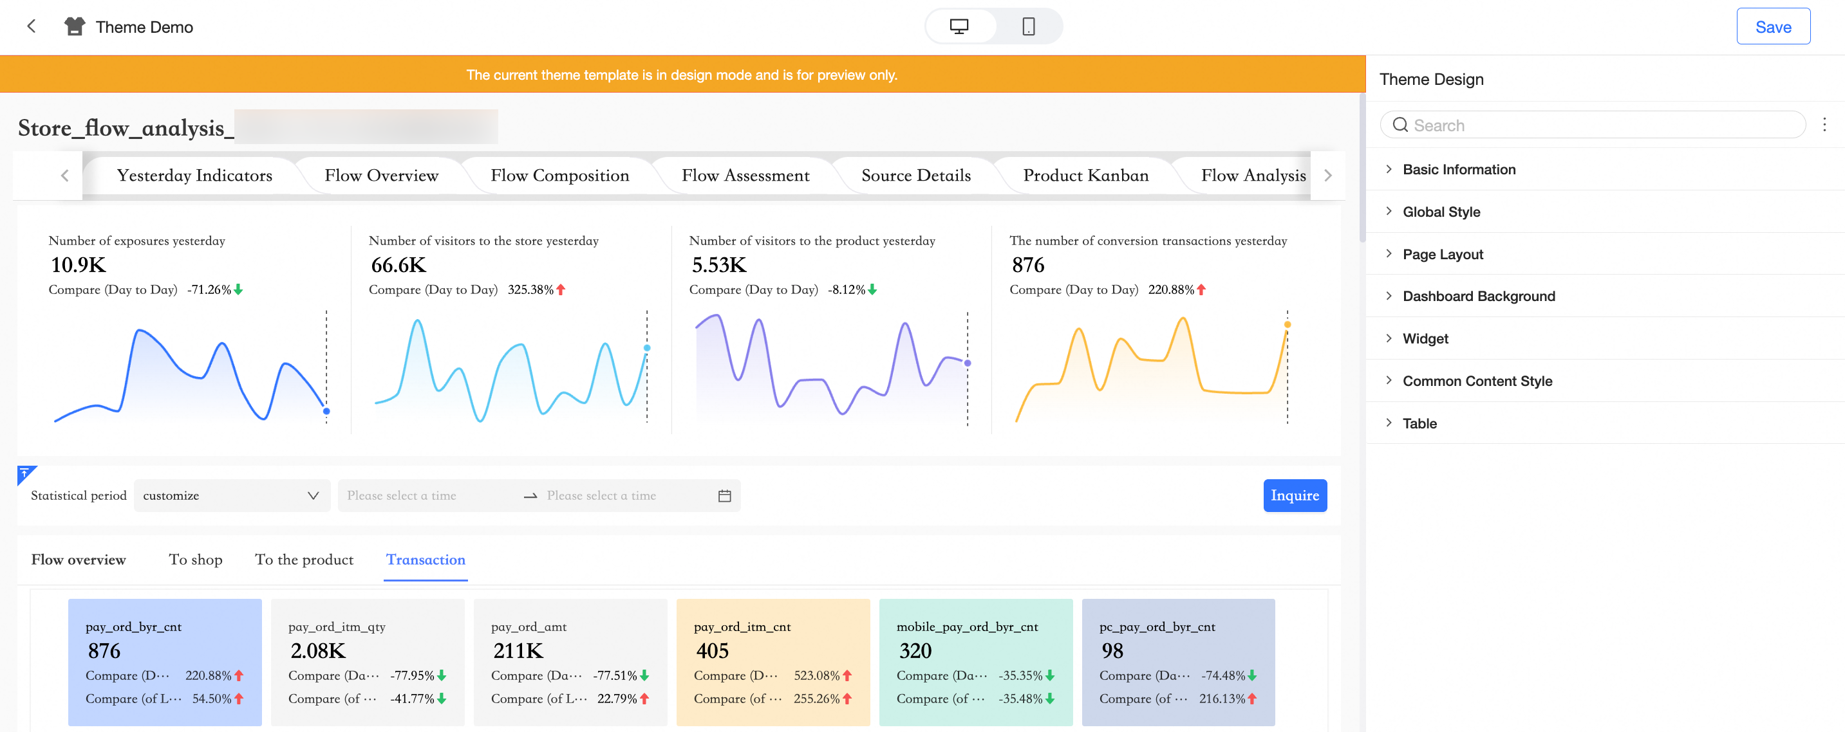Open the customize period dropdown
The width and height of the screenshot is (1845, 732).
[x=230, y=496]
